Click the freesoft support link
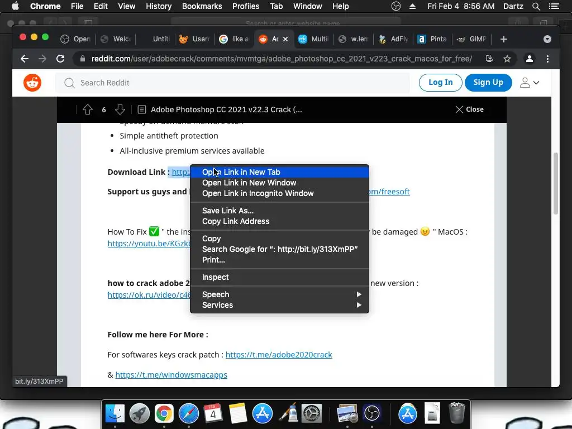Viewport: 572px width, 429px height. 389,192
